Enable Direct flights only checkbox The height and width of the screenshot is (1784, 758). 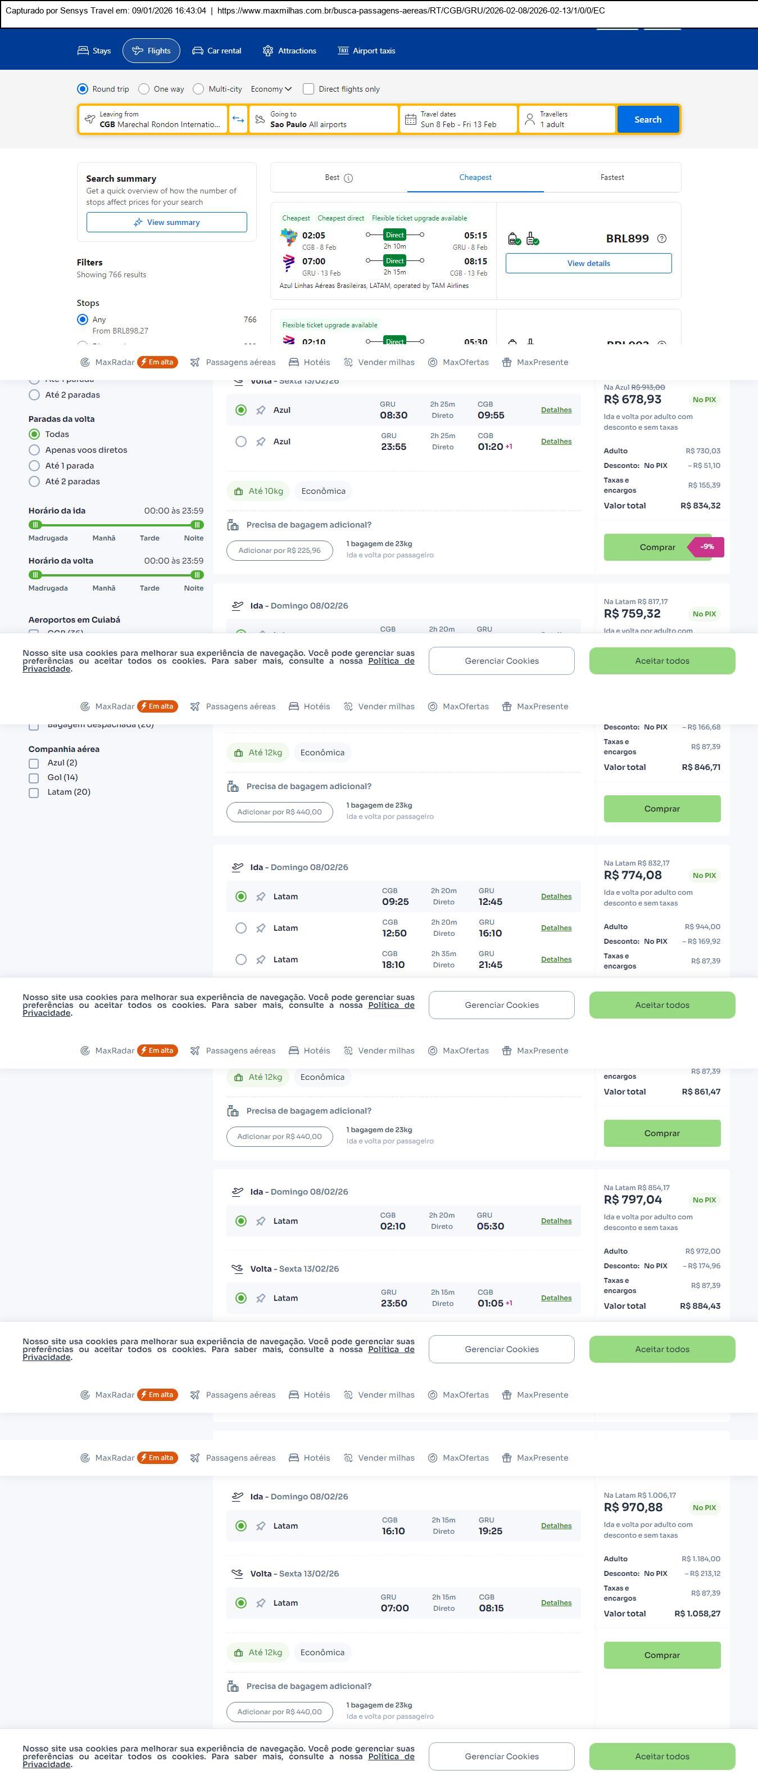pyautogui.click(x=308, y=89)
